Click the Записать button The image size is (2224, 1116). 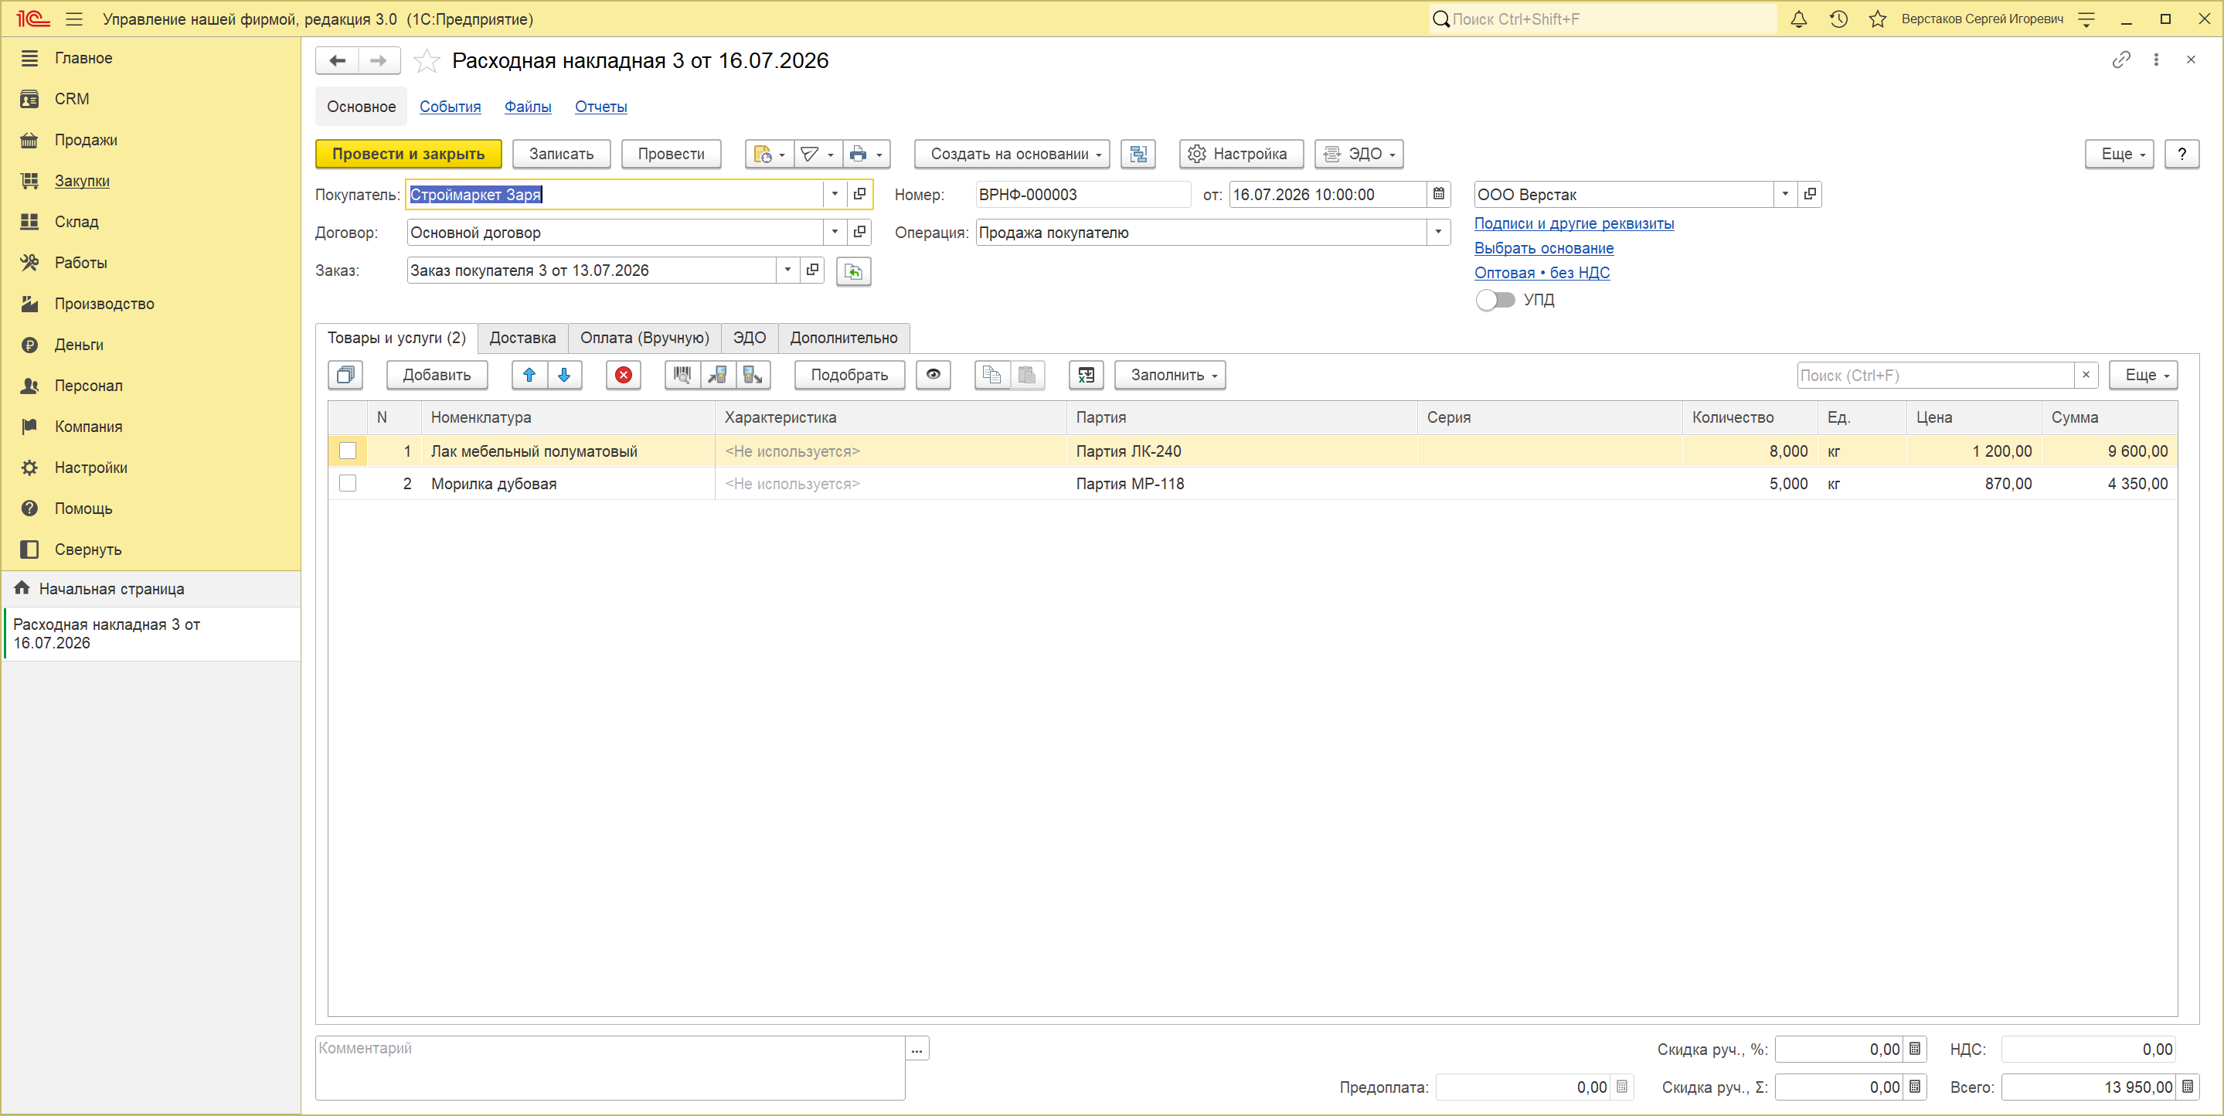561,154
